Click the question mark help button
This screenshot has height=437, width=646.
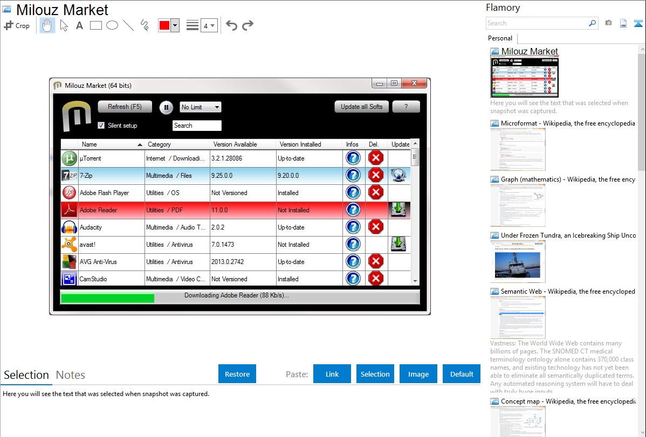406,107
